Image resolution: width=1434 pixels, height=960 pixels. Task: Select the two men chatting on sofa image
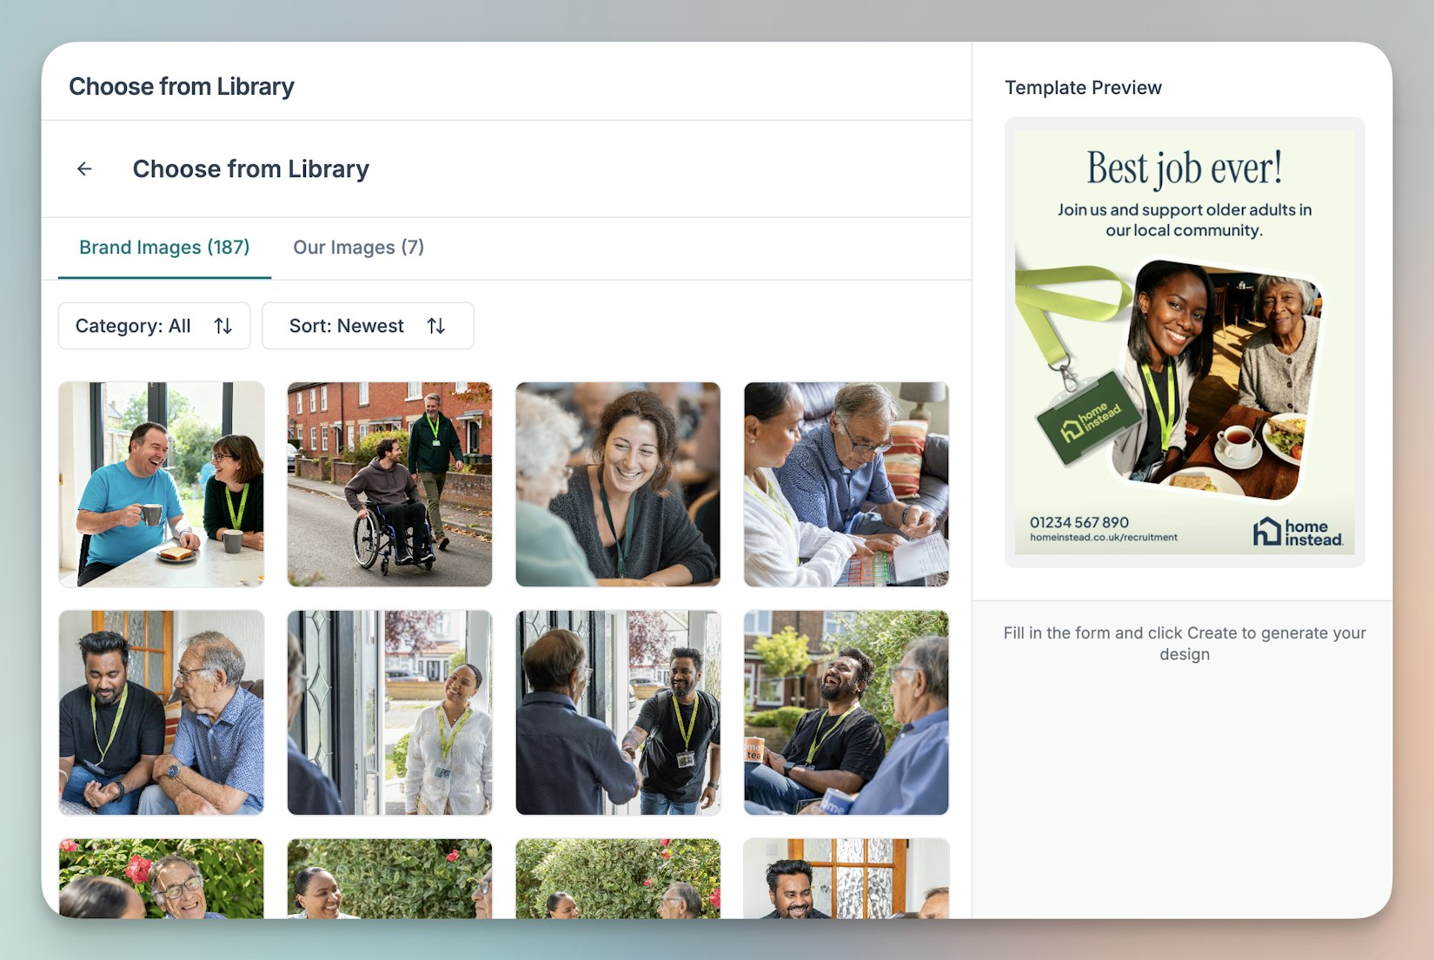coord(162,712)
